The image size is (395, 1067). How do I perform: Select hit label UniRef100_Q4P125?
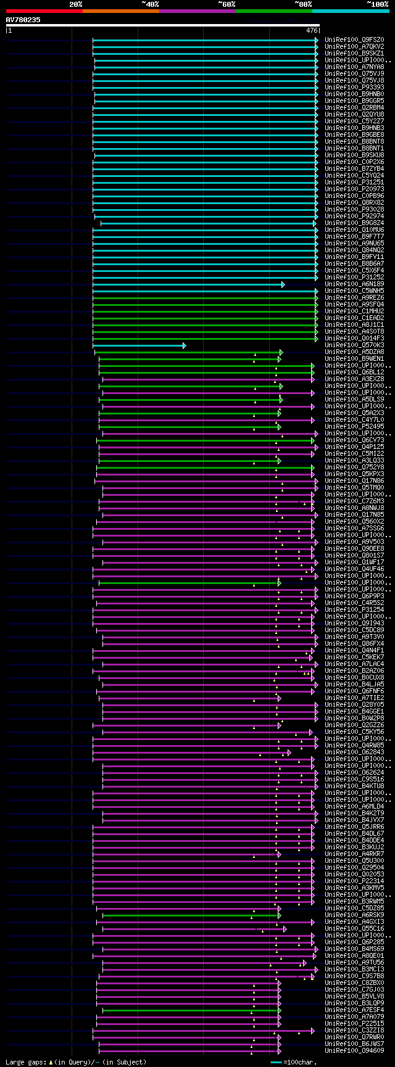pyautogui.click(x=354, y=447)
